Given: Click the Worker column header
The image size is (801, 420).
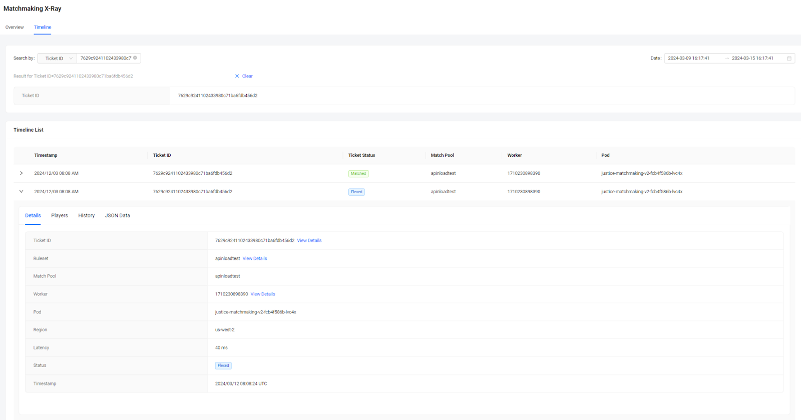Looking at the screenshot, I should point(515,156).
